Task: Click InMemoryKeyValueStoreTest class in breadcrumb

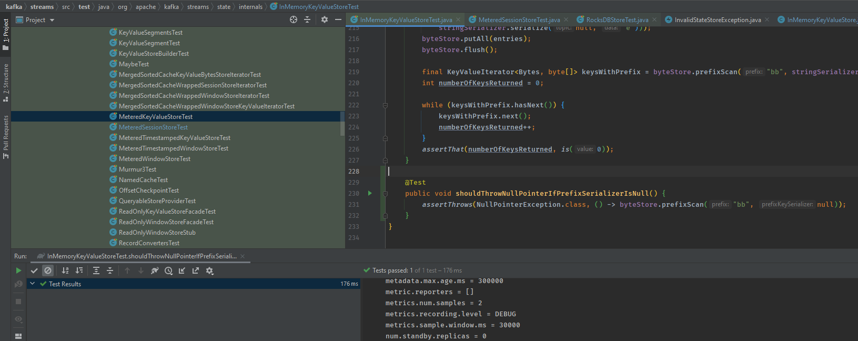Action: tap(315, 7)
